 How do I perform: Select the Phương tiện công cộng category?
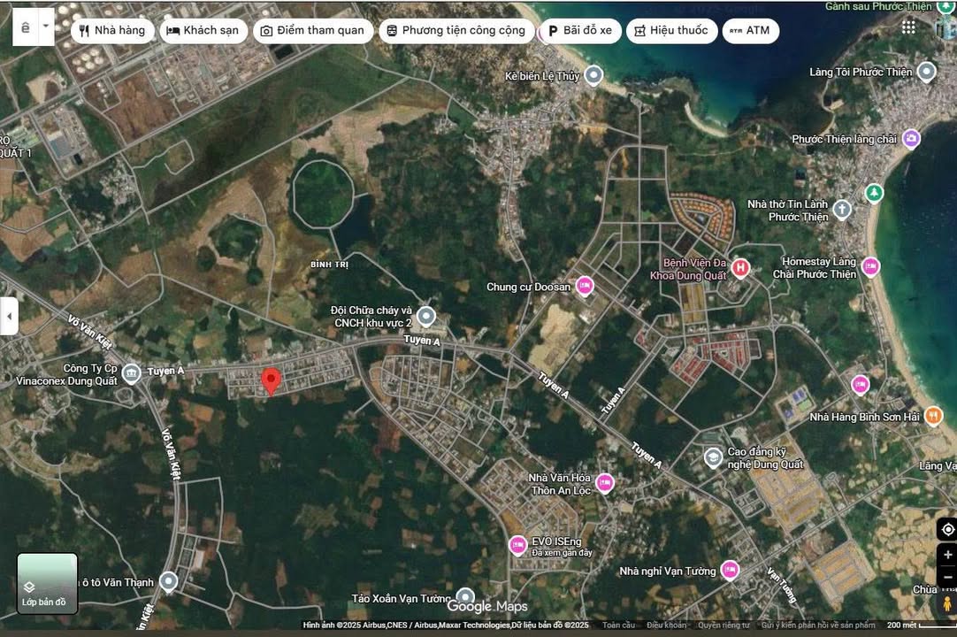click(455, 30)
